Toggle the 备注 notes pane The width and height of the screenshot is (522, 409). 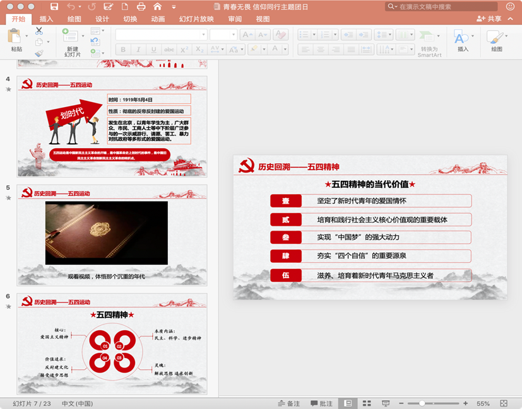tap(288, 403)
